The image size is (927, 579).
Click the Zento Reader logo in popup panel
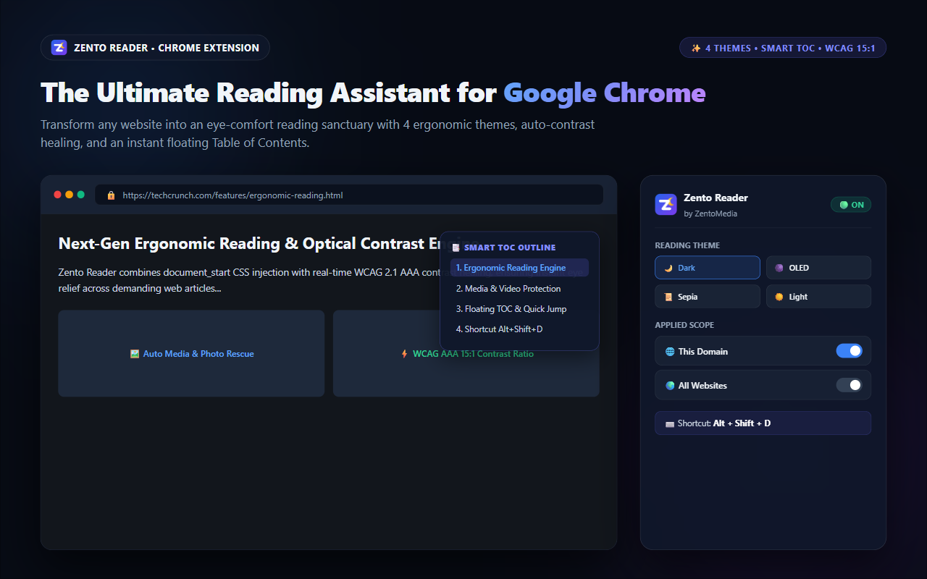pyautogui.click(x=666, y=204)
